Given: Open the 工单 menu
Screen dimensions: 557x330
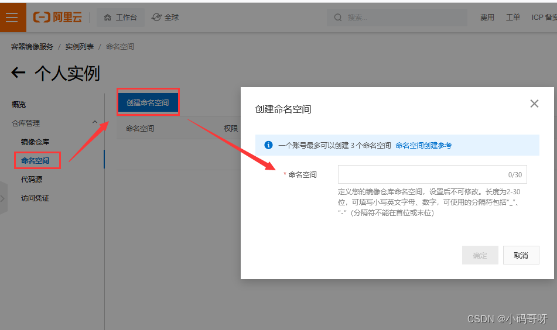Looking at the screenshot, I should (x=513, y=18).
